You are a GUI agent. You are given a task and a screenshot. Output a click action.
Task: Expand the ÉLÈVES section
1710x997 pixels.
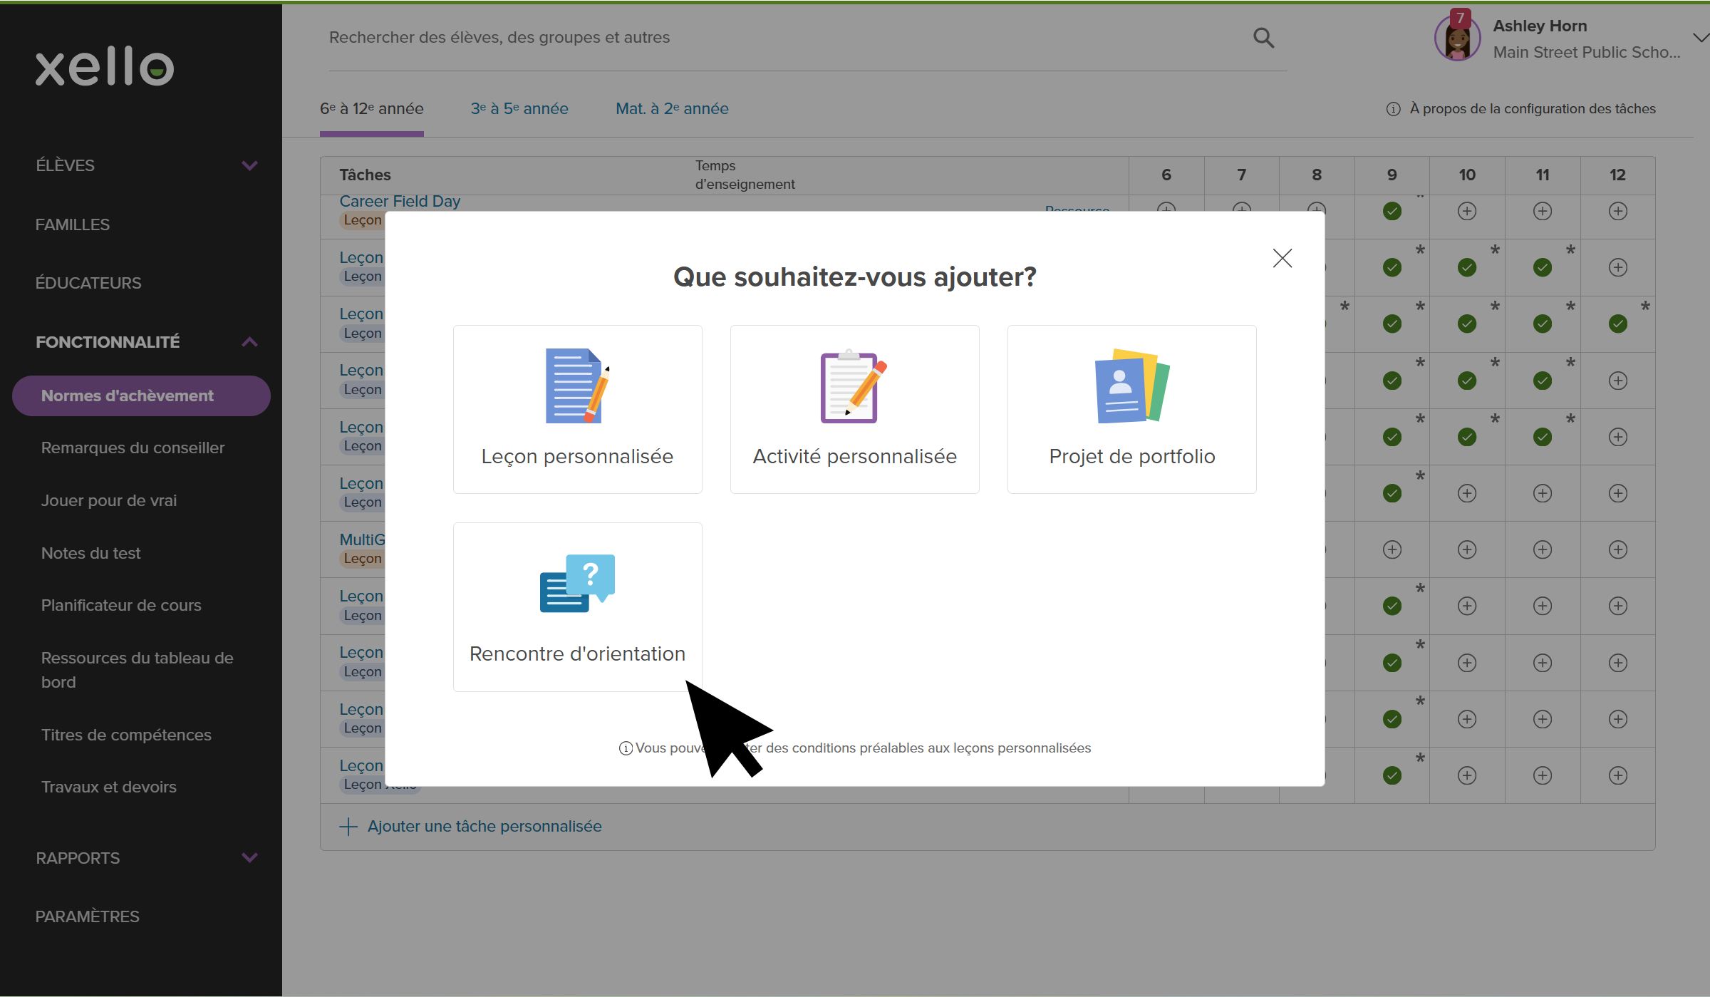coord(249,165)
